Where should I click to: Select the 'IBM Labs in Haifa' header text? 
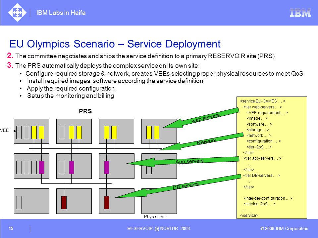(x=61, y=13)
